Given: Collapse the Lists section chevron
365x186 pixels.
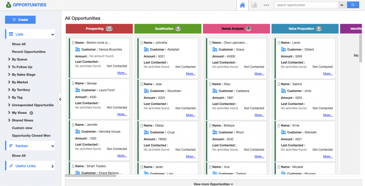Looking at the screenshot, I should (x=53, y=35).
